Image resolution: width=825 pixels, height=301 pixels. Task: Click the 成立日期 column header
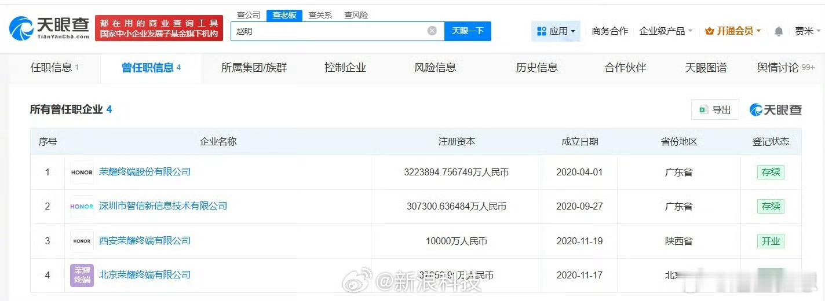click(x=579, y=141)
